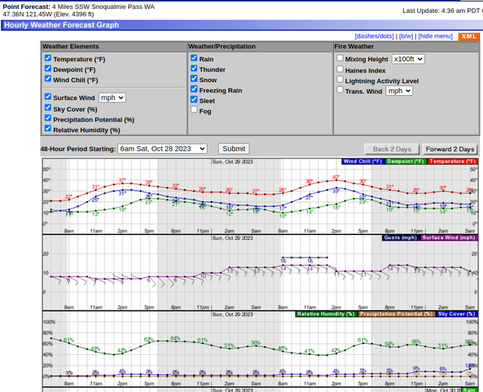The image size is (483, 392).
Task: Toggle the Dewpoint (°F) checkbox
Action: coord(48,69)
